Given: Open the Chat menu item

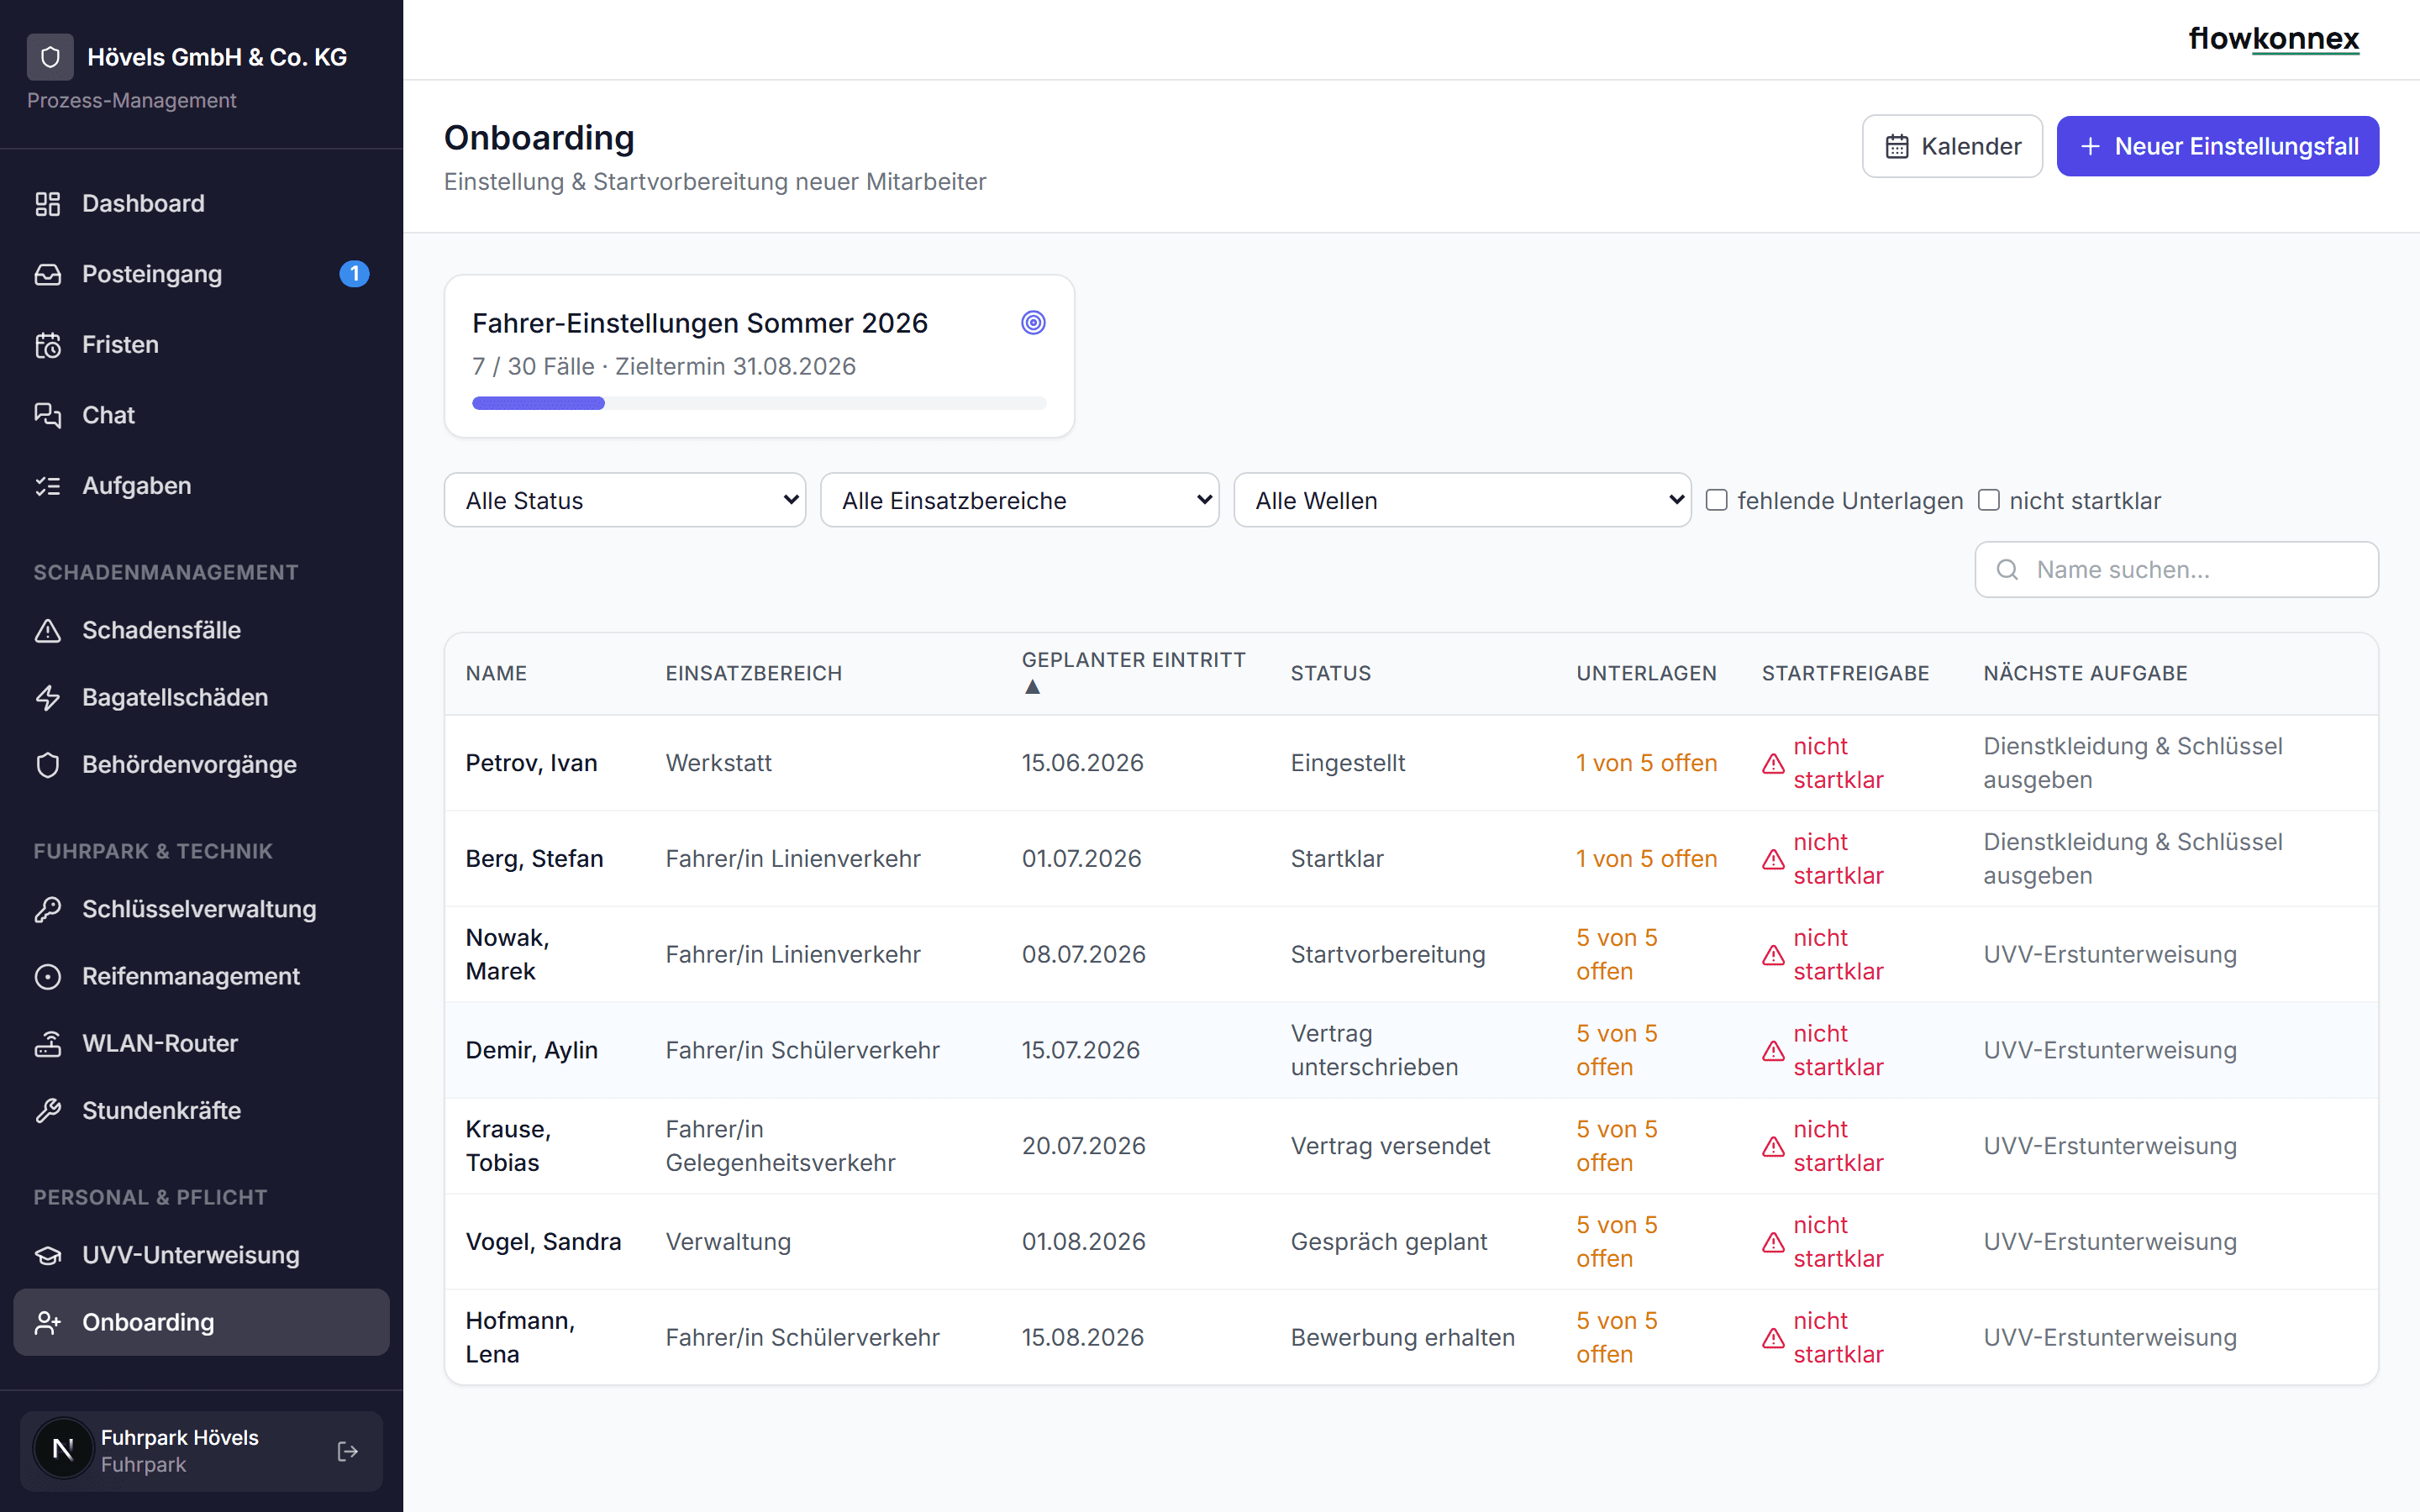Looking at the screenshot, I should coord(201,415).
